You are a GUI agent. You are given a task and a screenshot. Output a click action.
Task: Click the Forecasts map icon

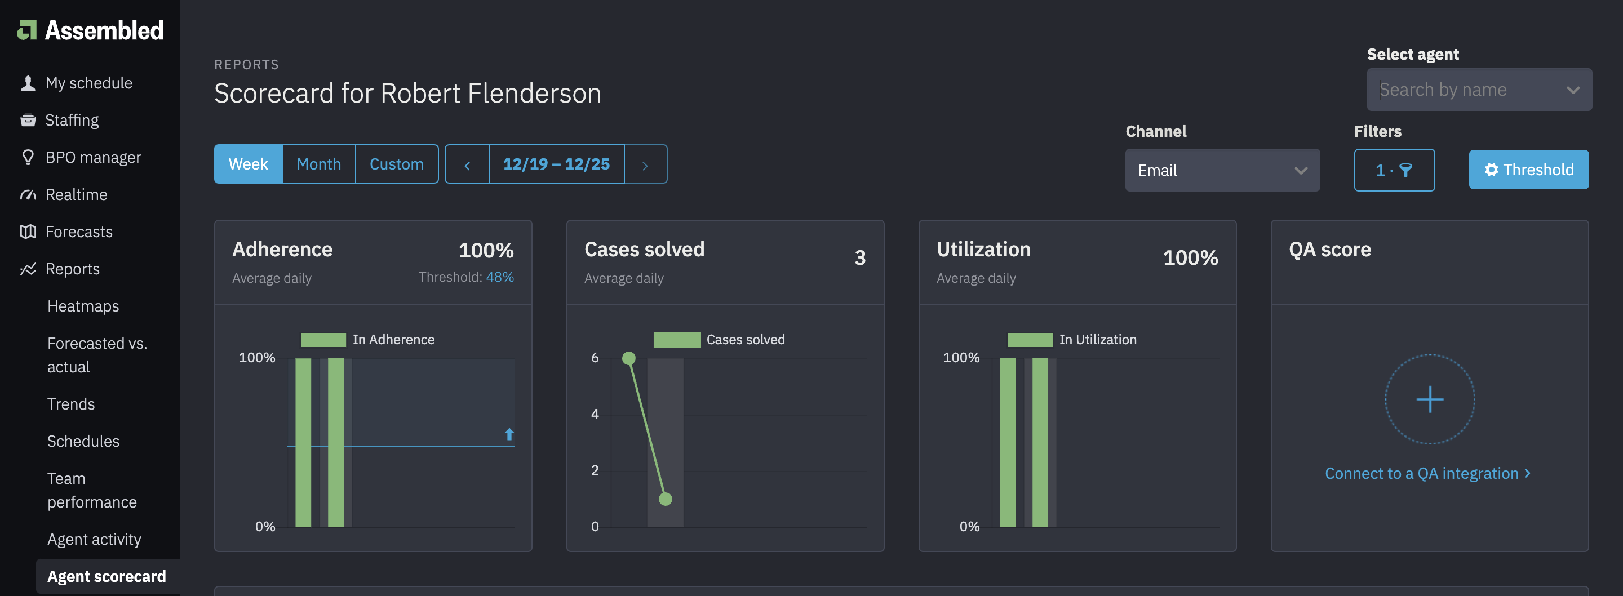tap(28, 232)
